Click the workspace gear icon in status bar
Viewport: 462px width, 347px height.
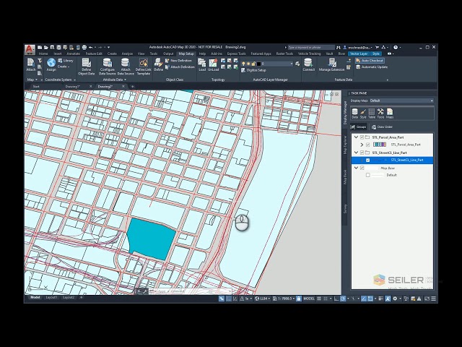[395, 299]
